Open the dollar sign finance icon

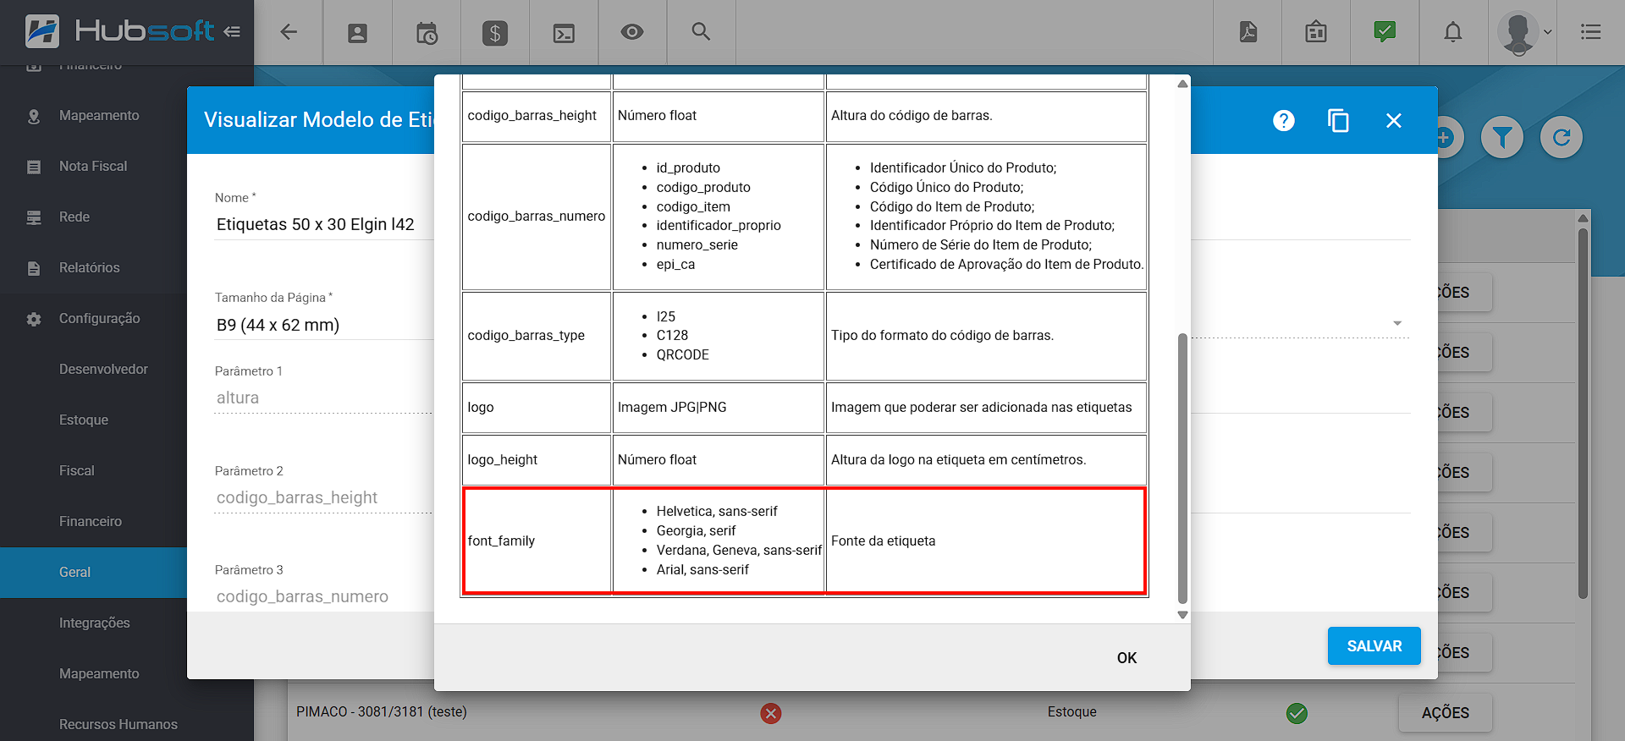495,33
